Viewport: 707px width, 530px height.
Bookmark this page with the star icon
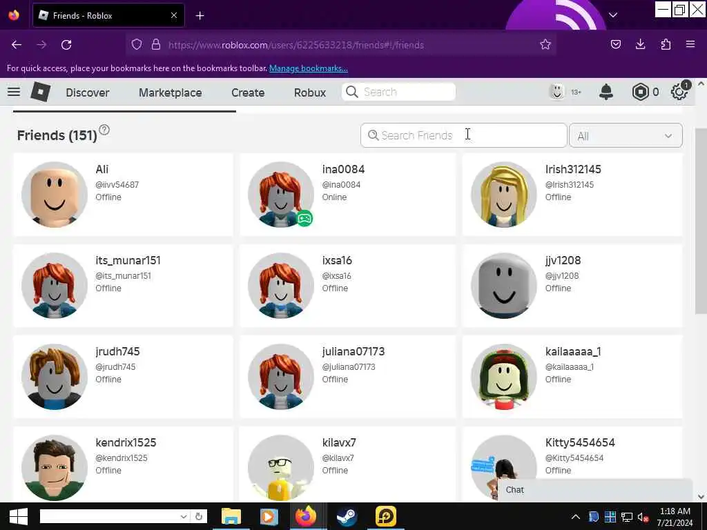click(545, 45)
